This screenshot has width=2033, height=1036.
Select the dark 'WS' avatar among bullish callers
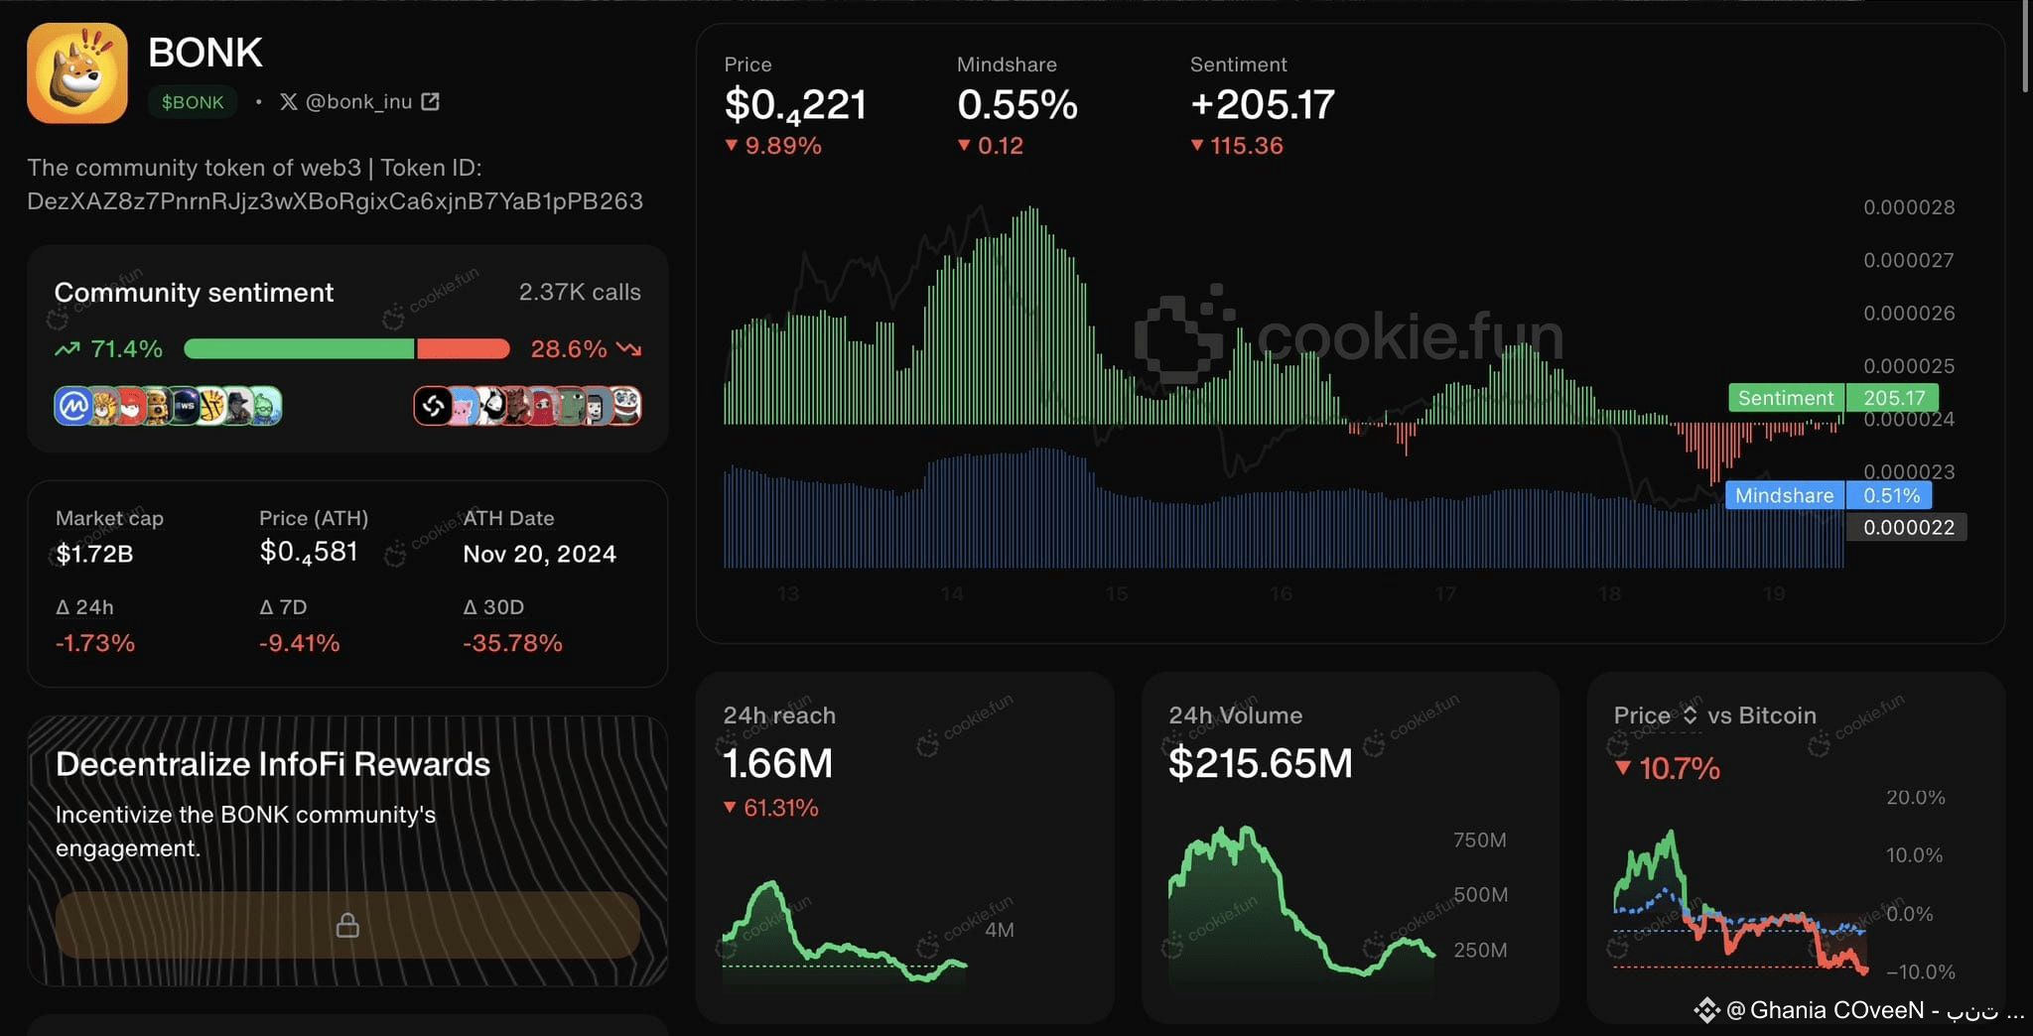coord(186,405)
